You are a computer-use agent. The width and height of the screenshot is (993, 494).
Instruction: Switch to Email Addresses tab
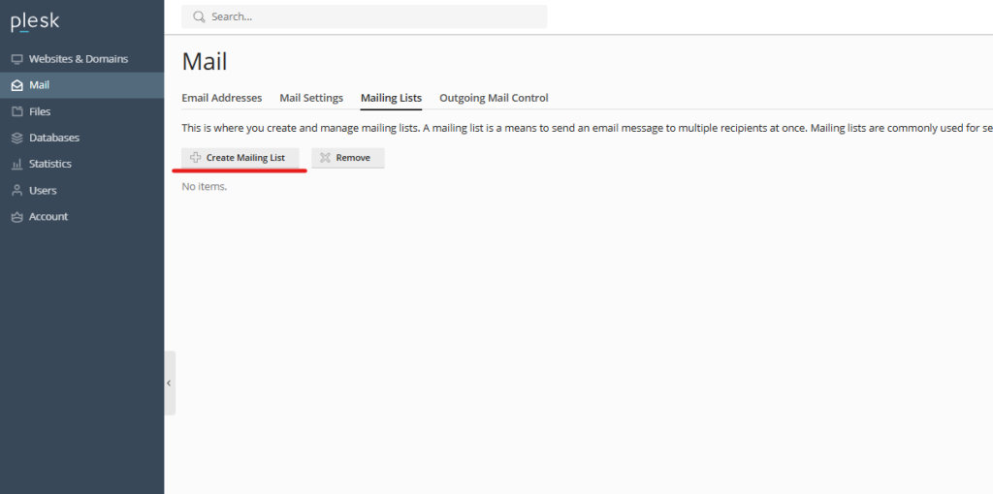(x=222, y=98)
